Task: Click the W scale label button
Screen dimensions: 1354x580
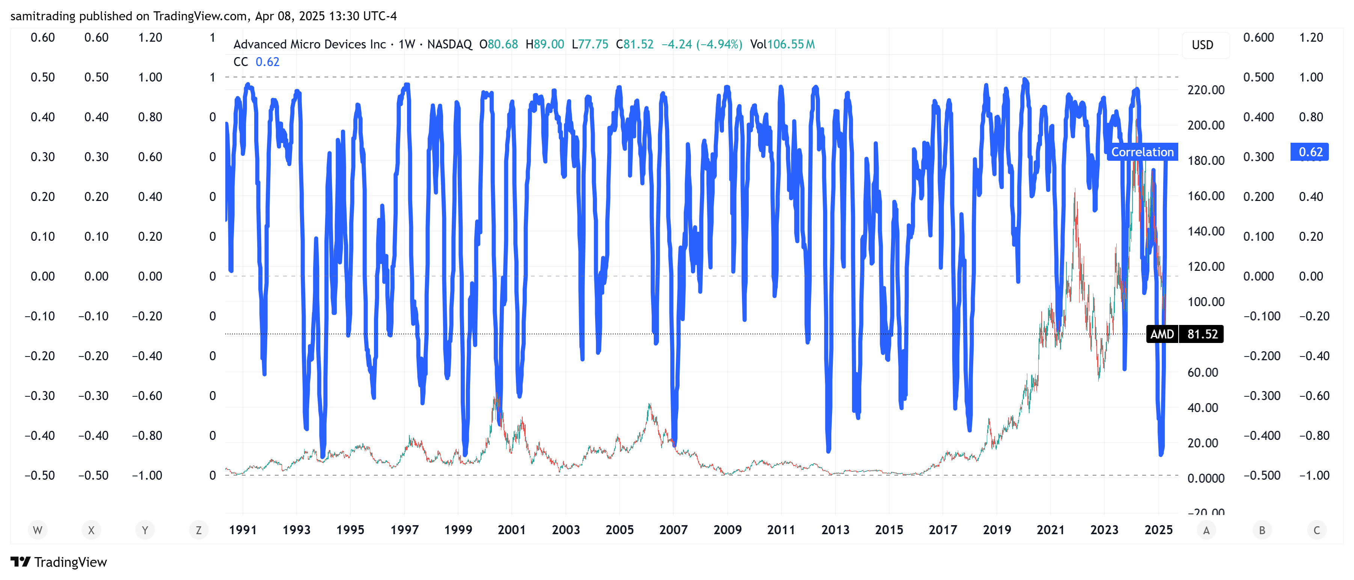Action: pos(37,530)
